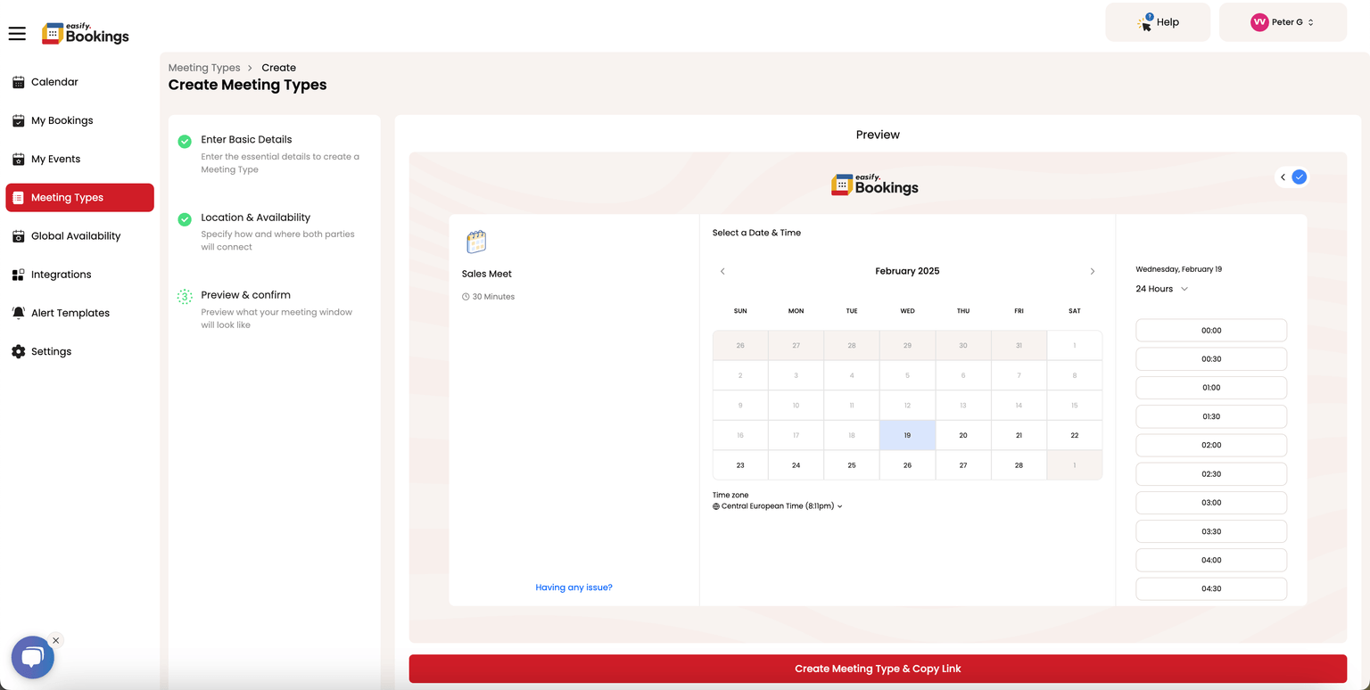The width and height of the screenshot is (1370, 690).
Task: Open My Bookings from the sidebar
Action: (x=79, y=120)
